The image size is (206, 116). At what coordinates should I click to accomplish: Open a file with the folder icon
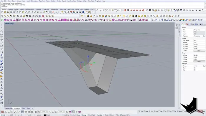point(5,12)
